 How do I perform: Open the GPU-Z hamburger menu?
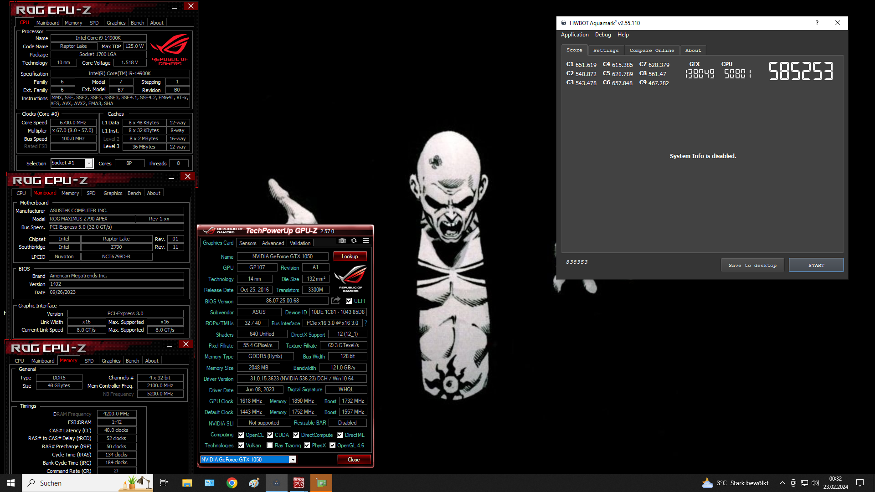click(365, 241)
